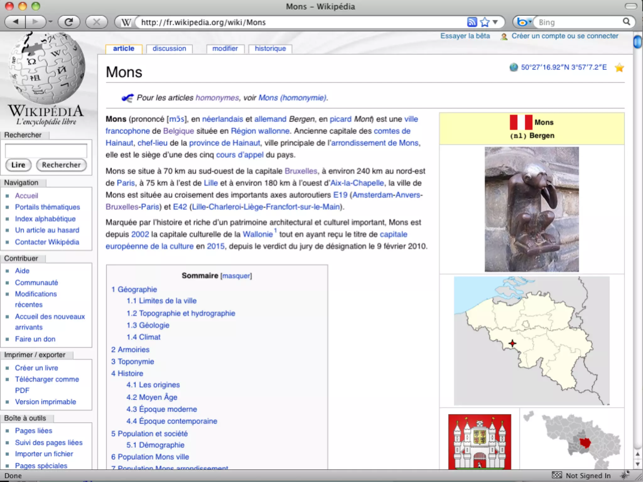Open the Mons monkey statue thumbnail
The height and width of the screenshot is (482, 643).
tap(532, 209)
